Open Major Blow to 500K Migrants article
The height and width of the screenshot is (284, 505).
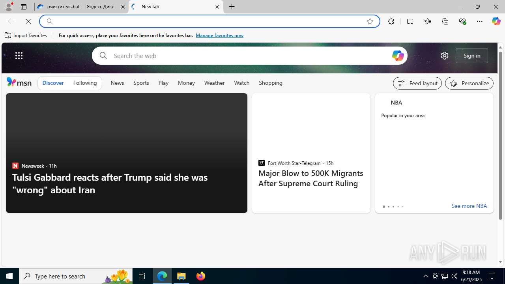tap(310, 178)
